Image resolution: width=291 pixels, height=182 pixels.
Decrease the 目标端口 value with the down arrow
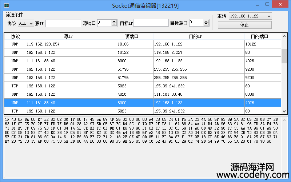tap(206, 24)
